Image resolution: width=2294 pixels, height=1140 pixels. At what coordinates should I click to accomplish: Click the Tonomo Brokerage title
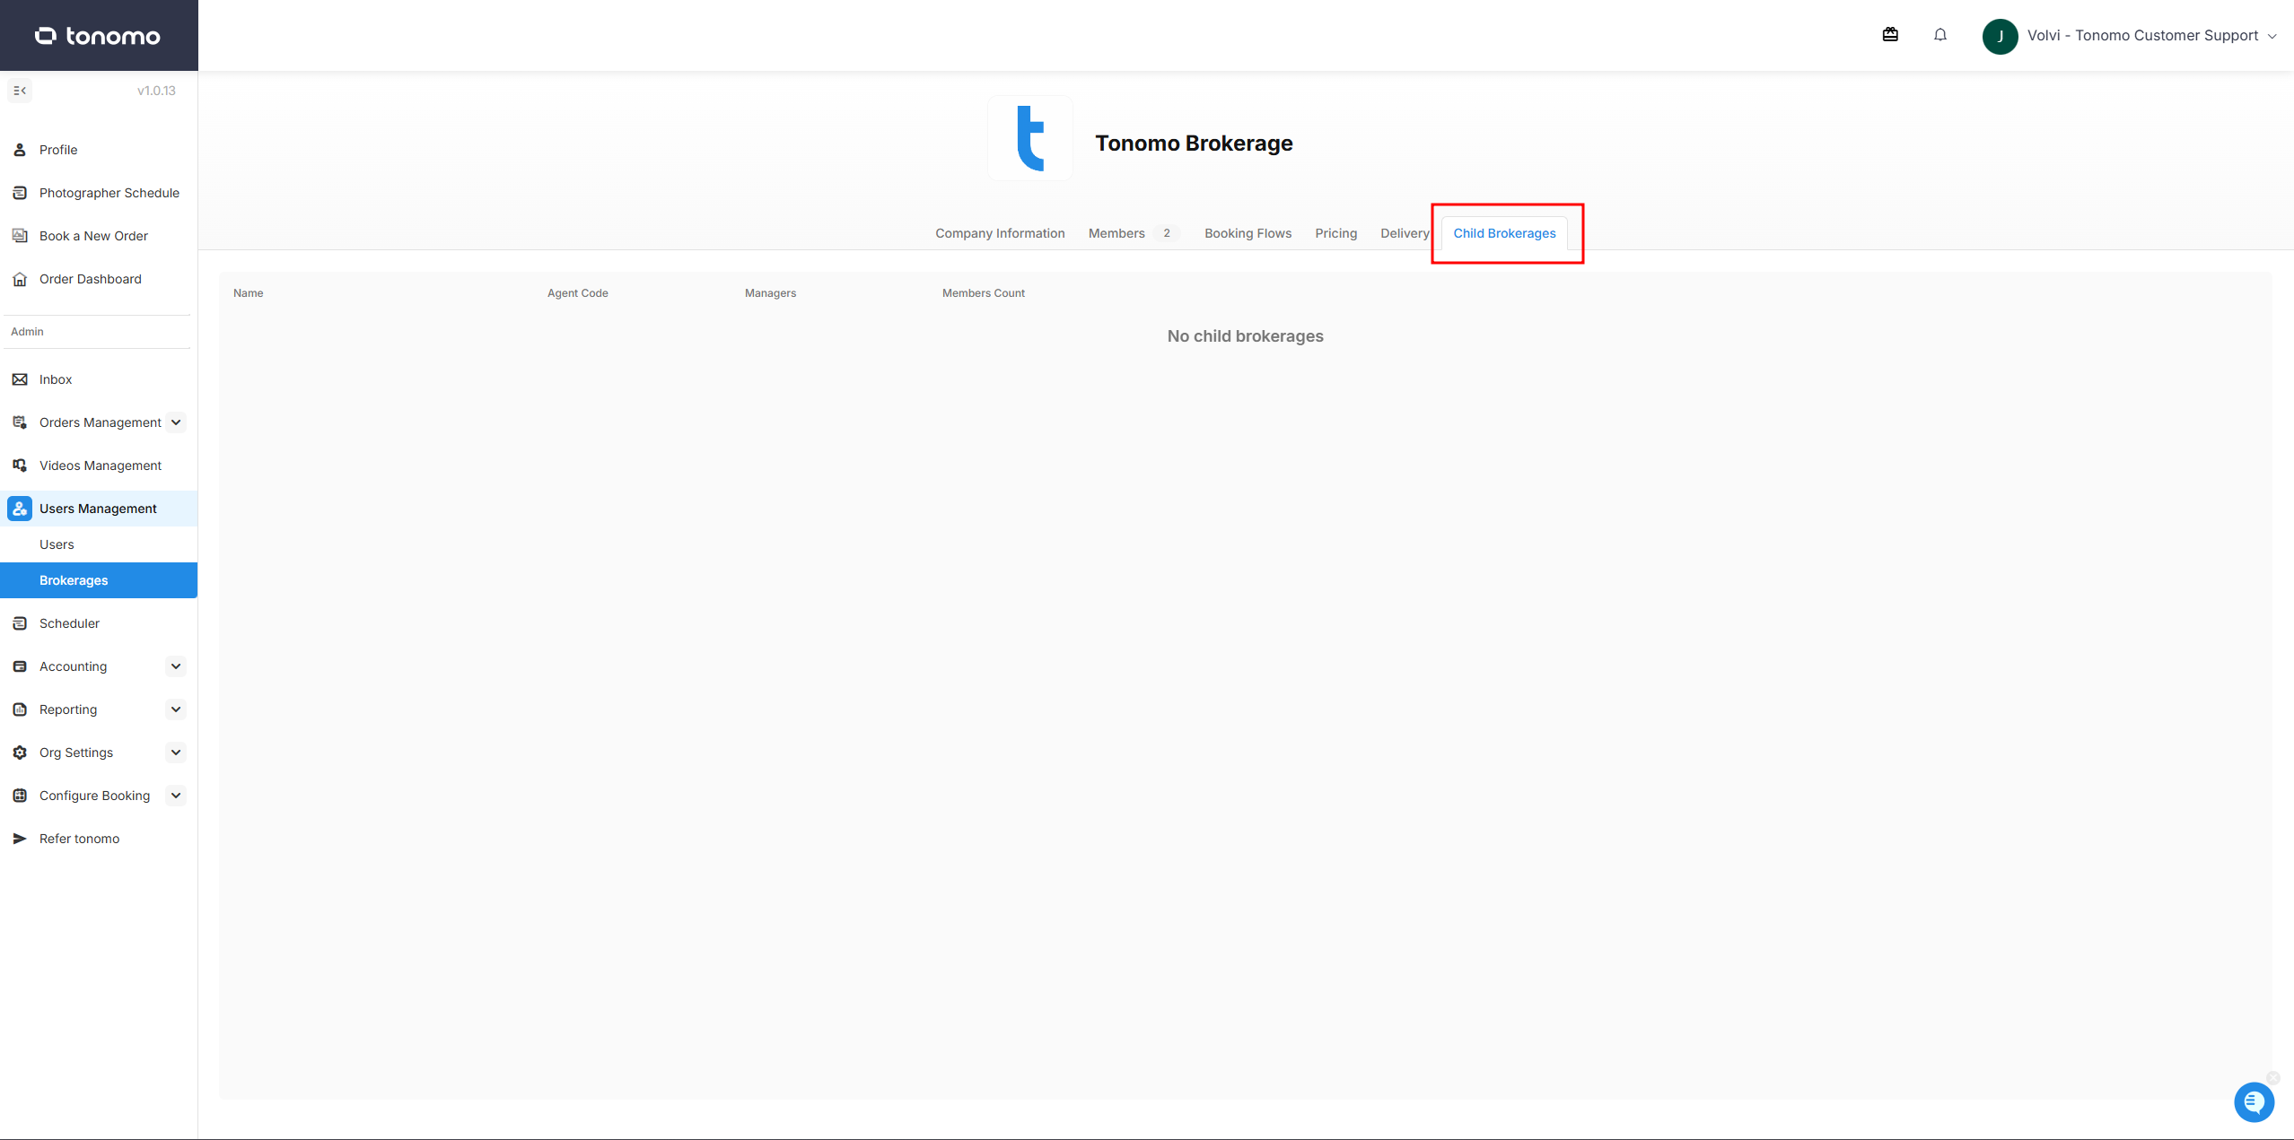tap(1194, 144)
